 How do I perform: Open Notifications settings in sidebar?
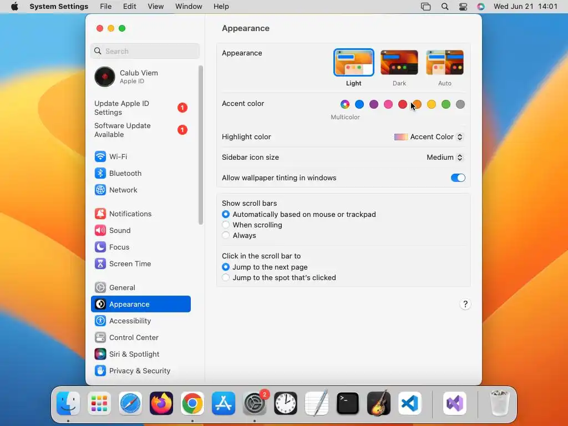click(140, 214)
